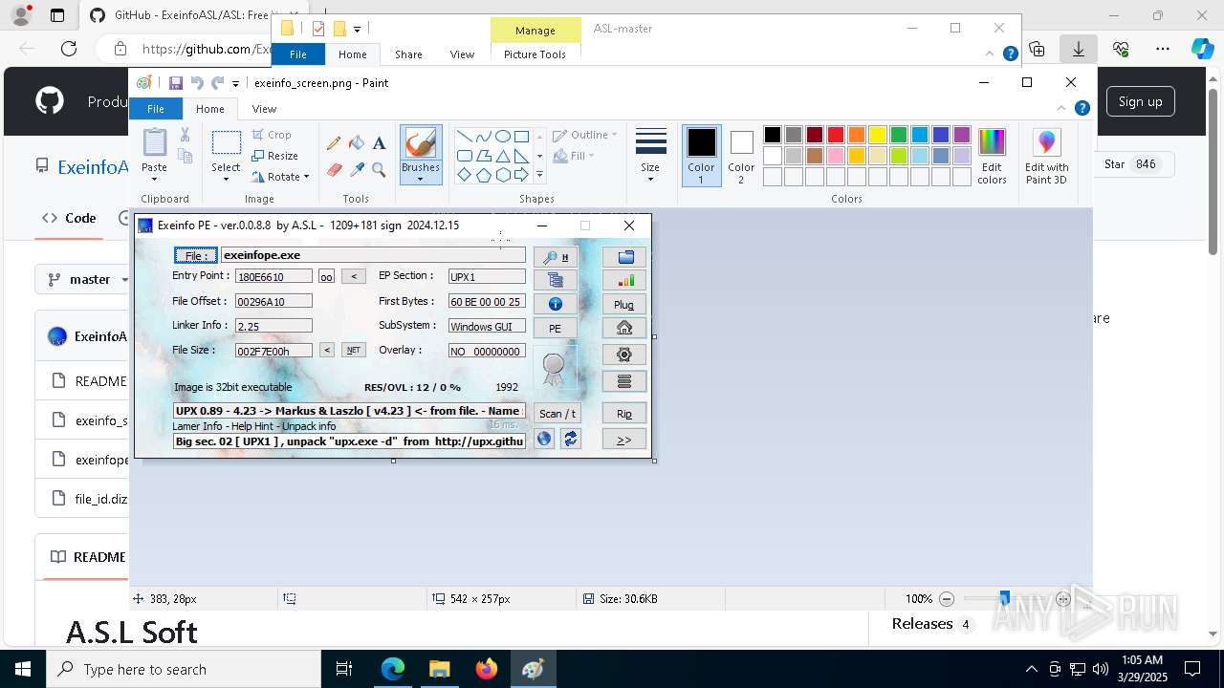Click Edit colors rainbow icon

point(992,156)
